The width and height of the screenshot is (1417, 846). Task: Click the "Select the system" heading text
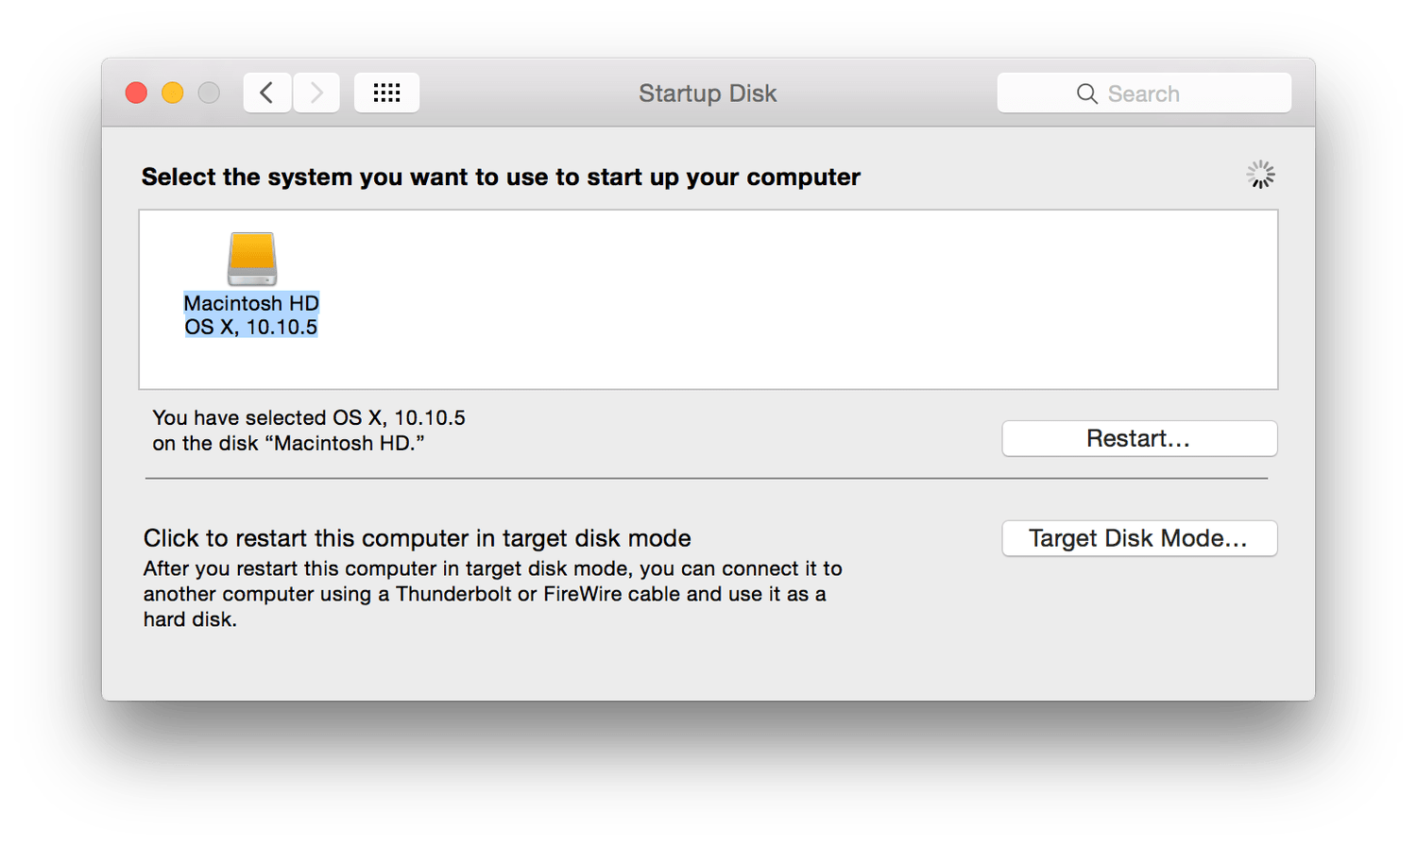coord(501,178)
